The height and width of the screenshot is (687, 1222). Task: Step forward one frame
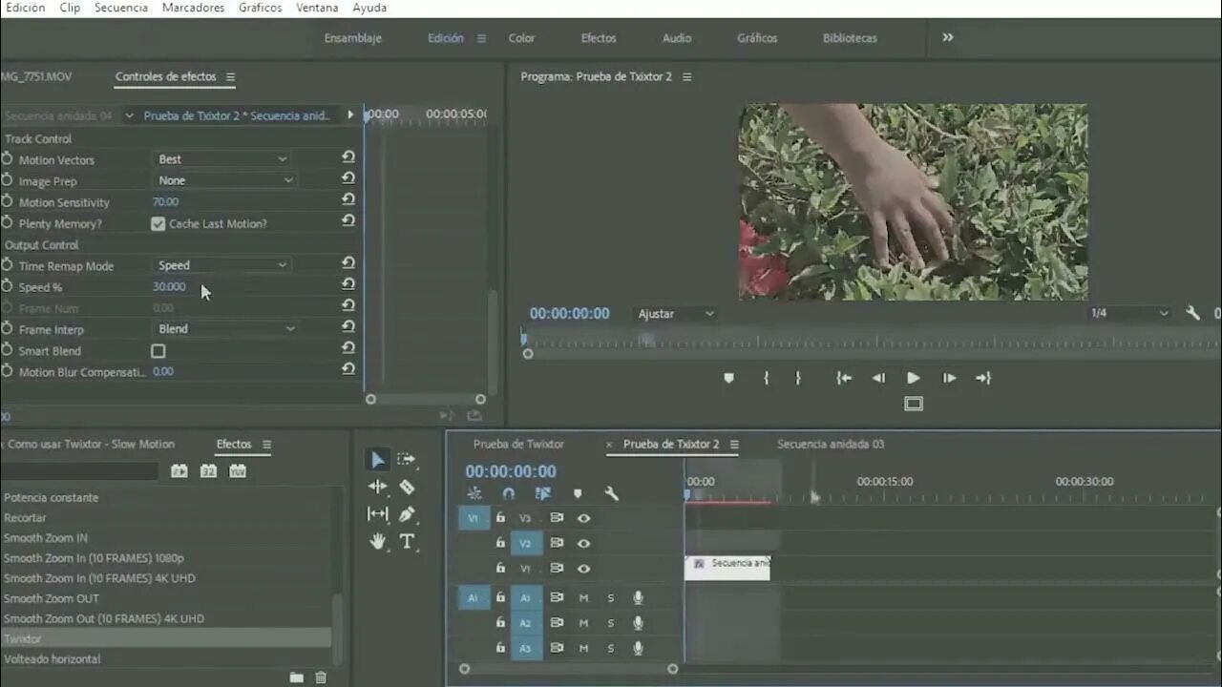(949, 378)
